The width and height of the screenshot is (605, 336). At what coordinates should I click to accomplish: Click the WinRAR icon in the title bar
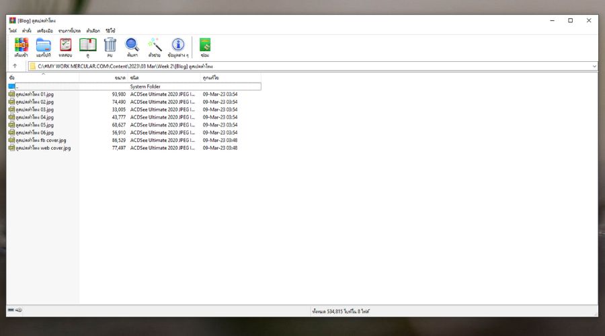[x=12, y=20]
